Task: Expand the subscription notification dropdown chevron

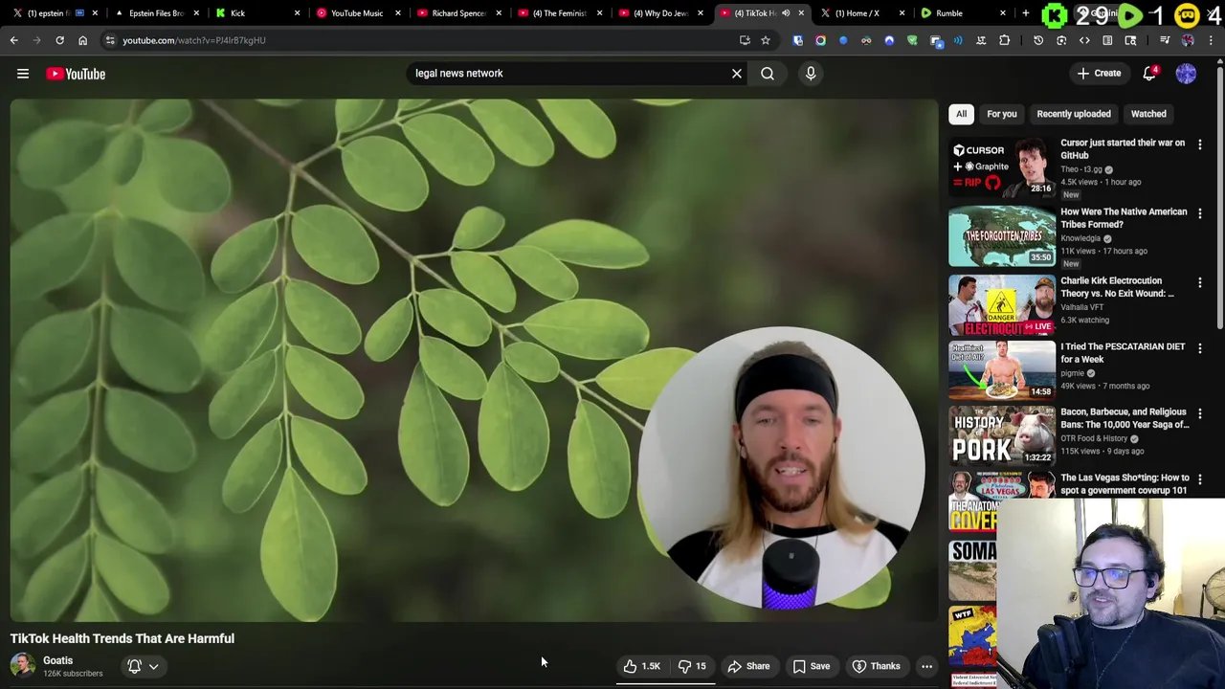Action: tap(154, 667)
